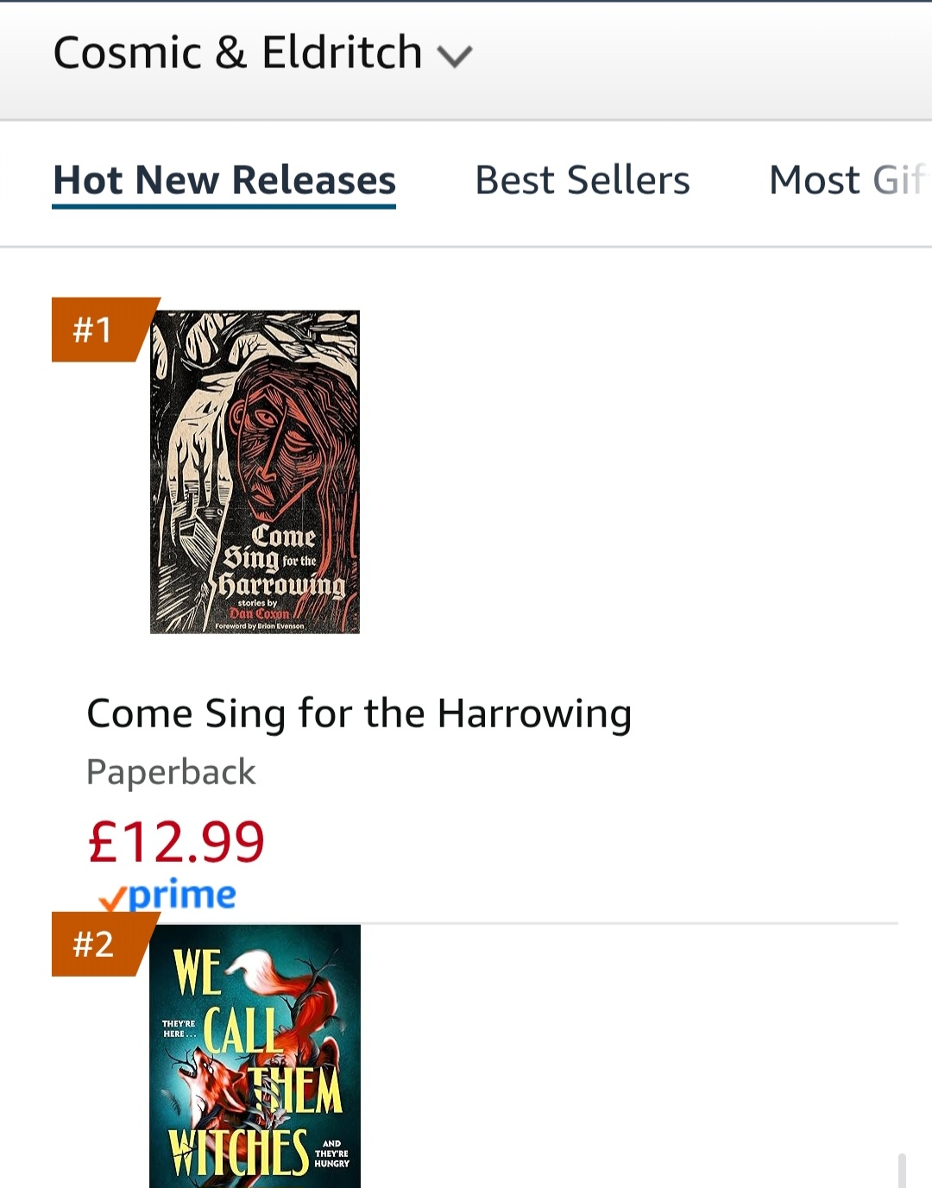Select the Hot New Releases tab
This screenshot has height=1188, width=932.
coord(224,180)
